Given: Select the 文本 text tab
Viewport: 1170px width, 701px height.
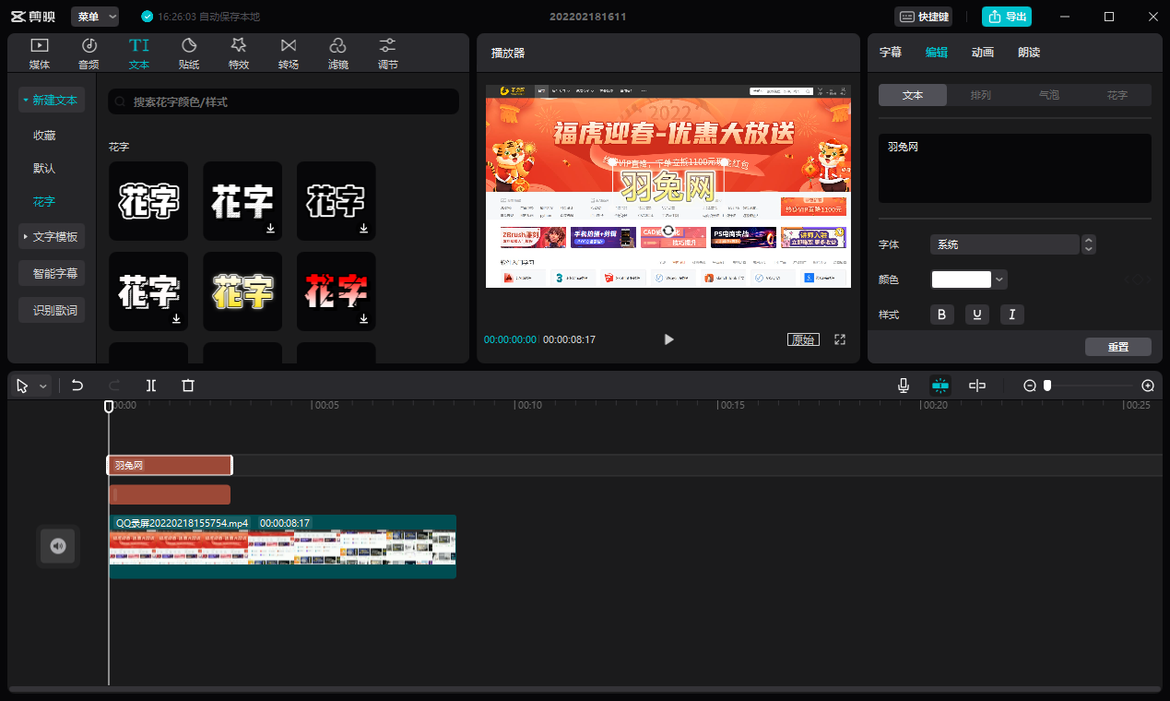Looking at the screenshot, I should [139, 53].
